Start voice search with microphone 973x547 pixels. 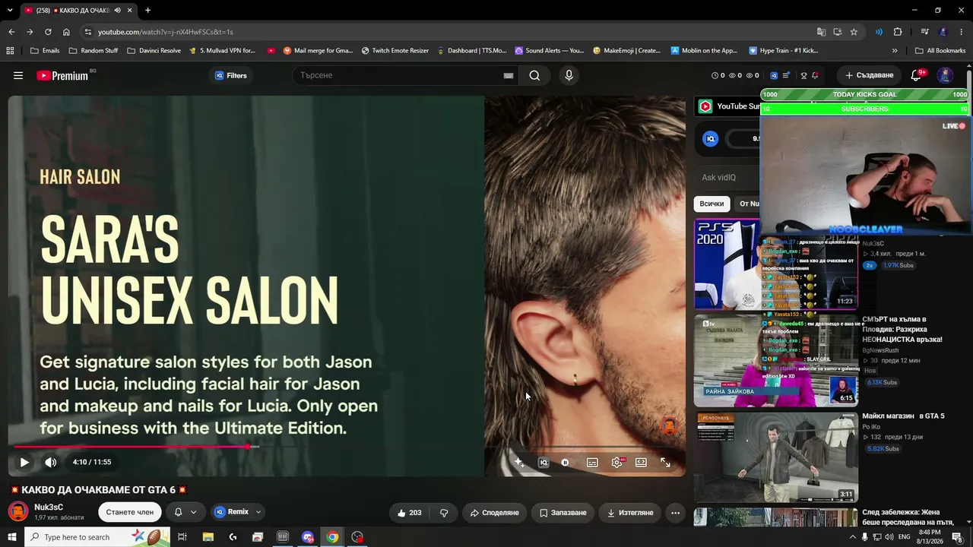(569, 75)
